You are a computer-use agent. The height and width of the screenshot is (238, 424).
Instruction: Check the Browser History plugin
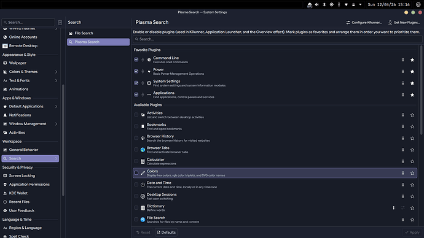click(x=136, y=138)
